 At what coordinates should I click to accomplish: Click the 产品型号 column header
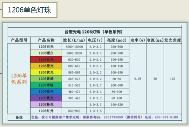coord(19,40)
